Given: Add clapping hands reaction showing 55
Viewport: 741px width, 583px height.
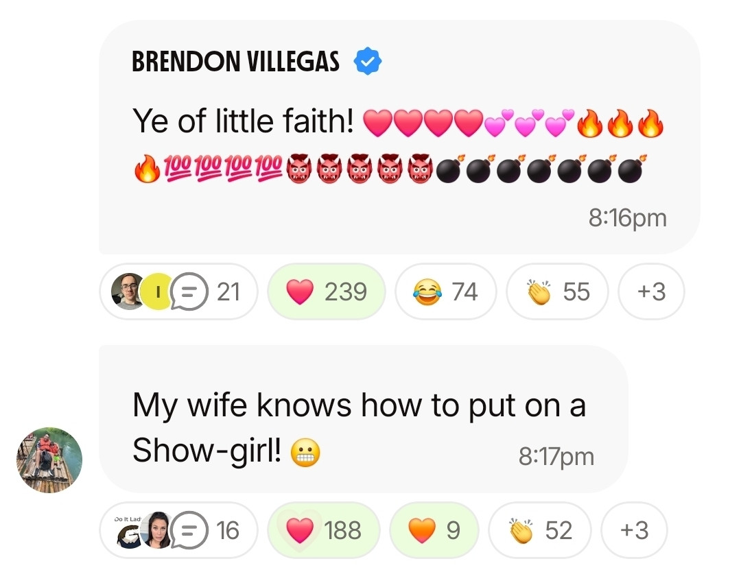Looking at the screenshot, I should [558, 291].
